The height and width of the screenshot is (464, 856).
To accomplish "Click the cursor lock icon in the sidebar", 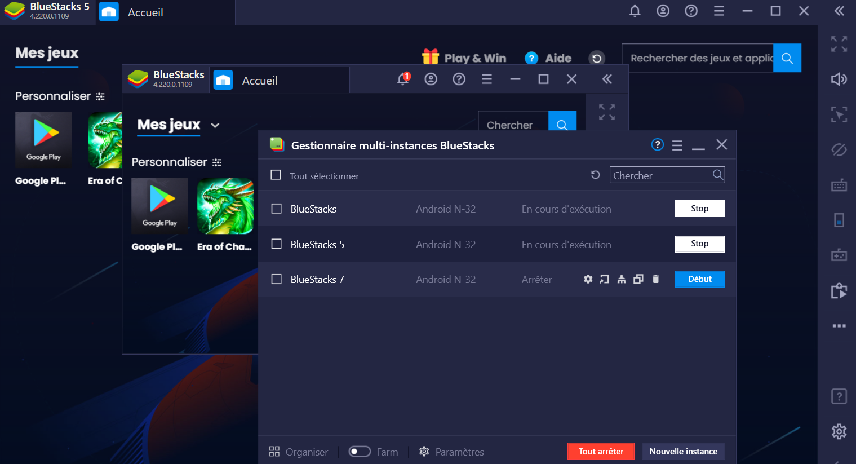I will [x=839, y=114].
